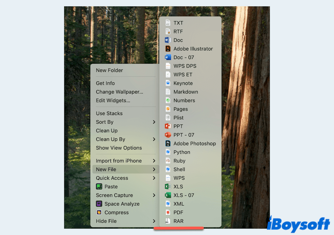Click the Adobe Illustrator file icon

[x=168, y=49]
